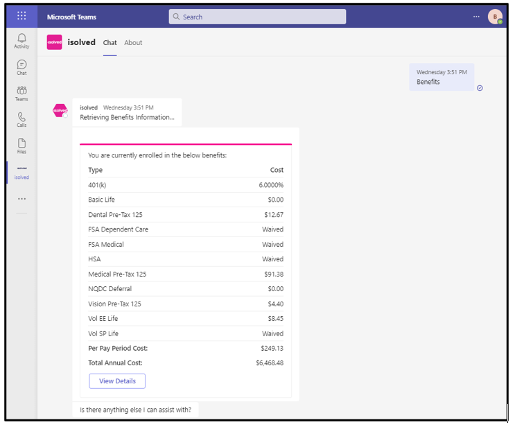Screen dimensions: 515x427
Task: Click the search magnifier icon
Action: [176, 17]
